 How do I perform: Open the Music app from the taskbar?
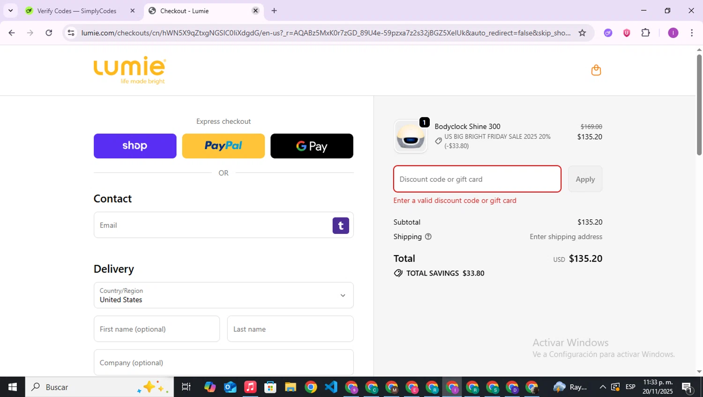coord(250,387)
